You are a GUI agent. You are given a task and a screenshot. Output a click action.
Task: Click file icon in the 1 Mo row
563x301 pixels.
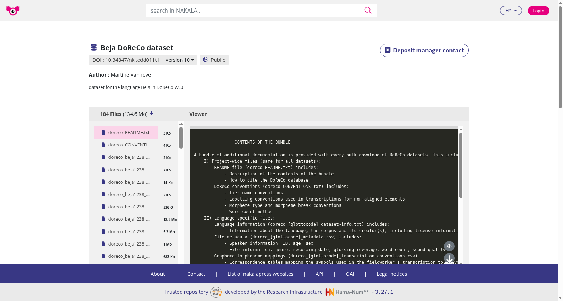pyautogui.click(x=103, y=244)
